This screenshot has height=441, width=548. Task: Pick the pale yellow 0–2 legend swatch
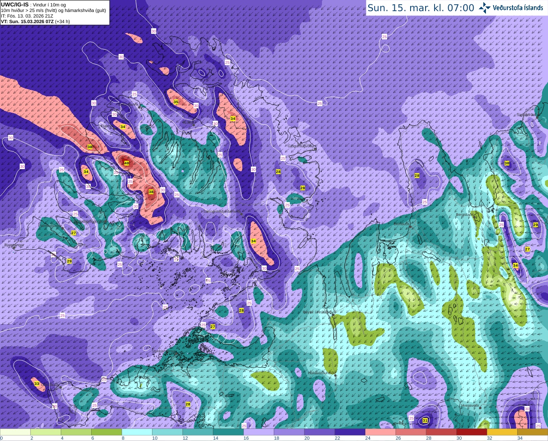click(x=15, y=432)
